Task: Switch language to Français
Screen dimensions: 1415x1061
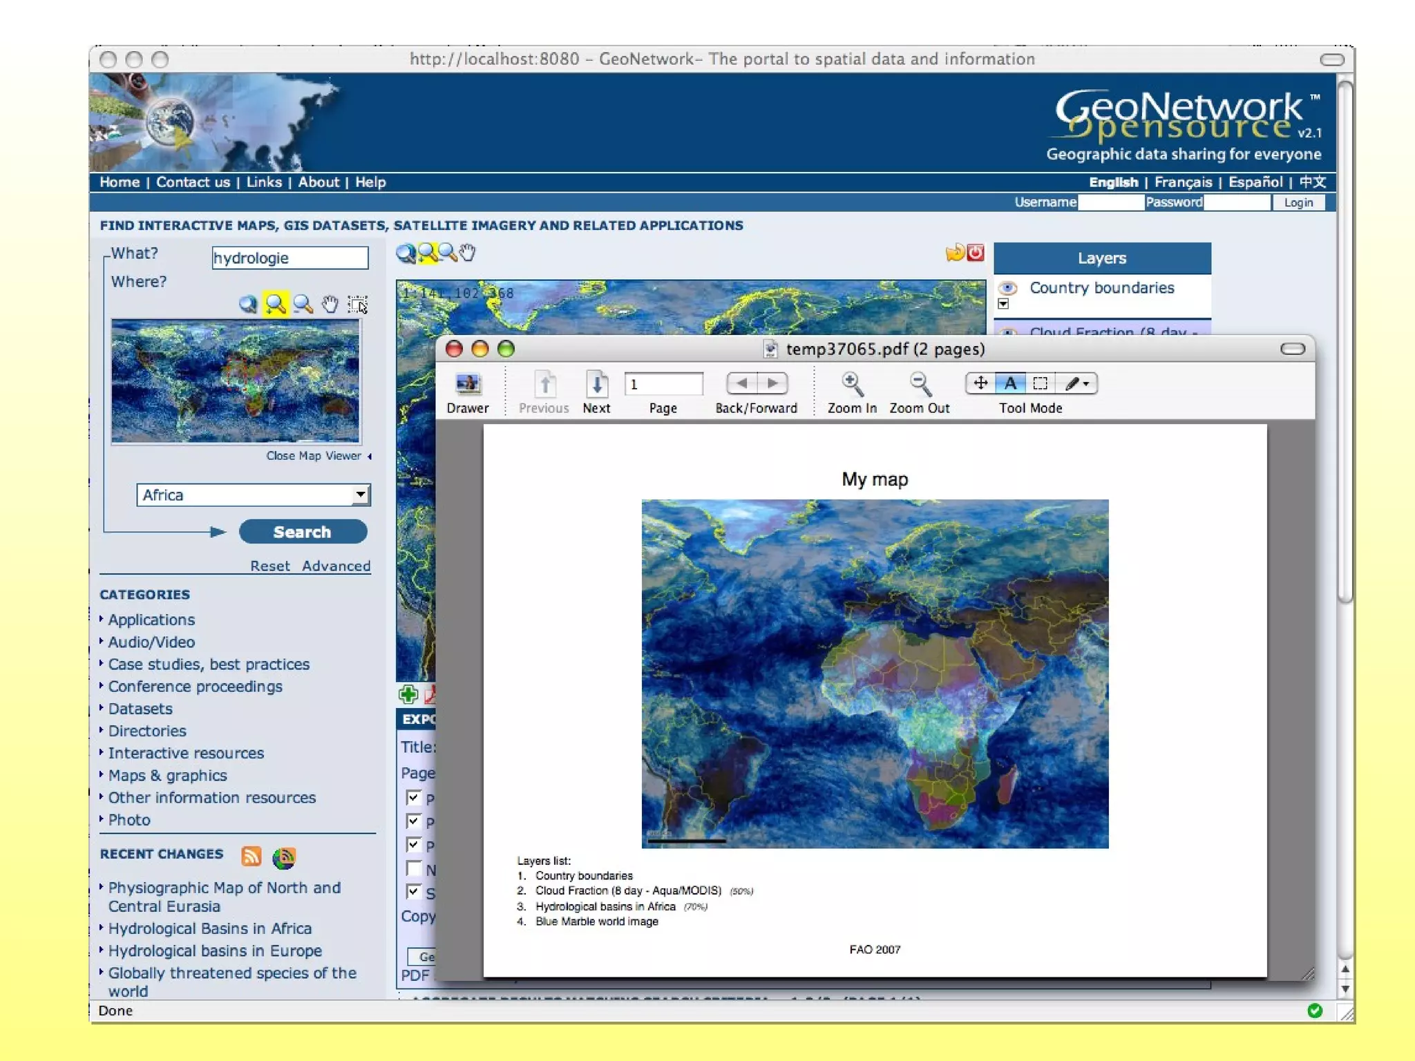Action: click(x=1183, y=182)
